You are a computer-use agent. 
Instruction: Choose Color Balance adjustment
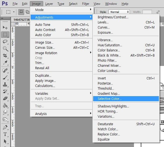(126, 50)
